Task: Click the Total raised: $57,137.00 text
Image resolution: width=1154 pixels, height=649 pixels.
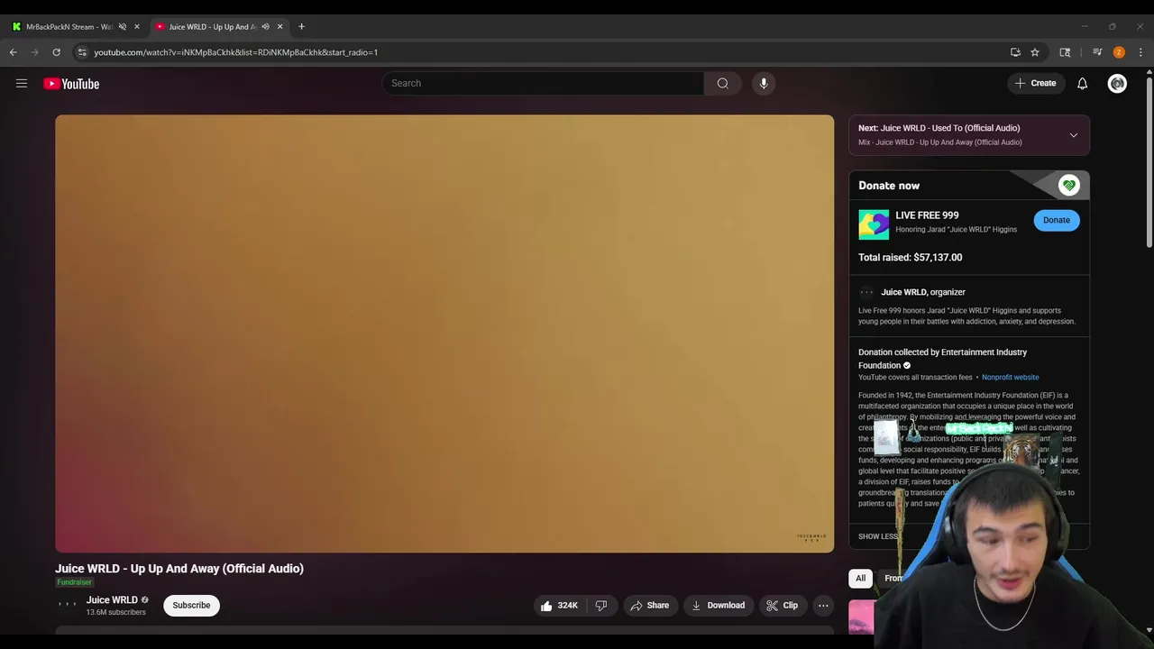Action: [x=910, y=257]
